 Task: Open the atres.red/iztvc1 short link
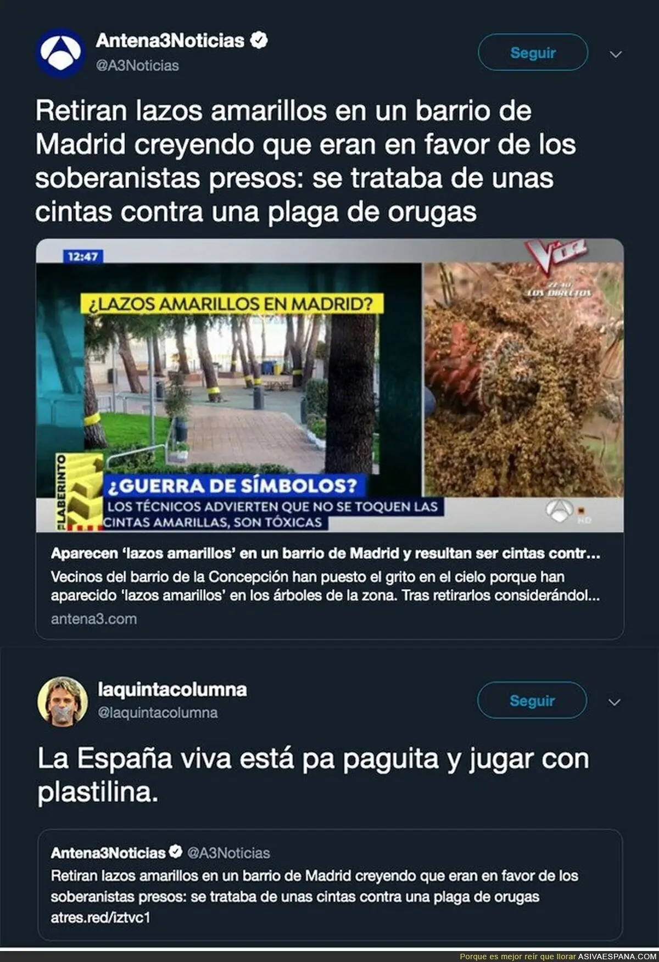[x=100, y=918]
